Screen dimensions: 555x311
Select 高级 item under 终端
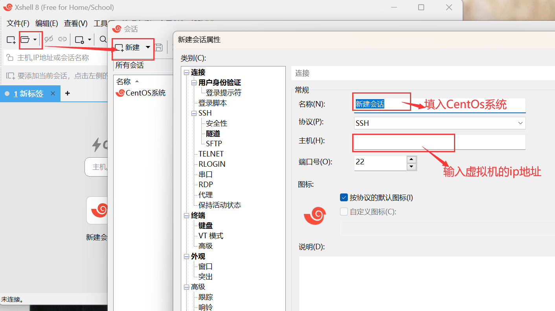[206, 246]
